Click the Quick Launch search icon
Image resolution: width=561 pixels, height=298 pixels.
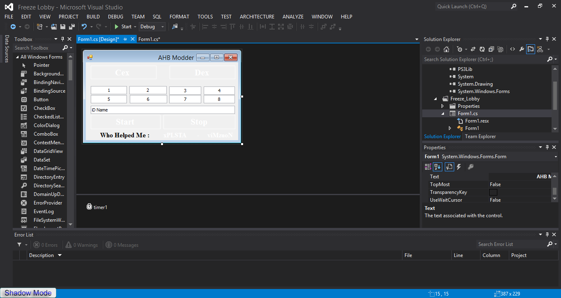pos(514,7)
